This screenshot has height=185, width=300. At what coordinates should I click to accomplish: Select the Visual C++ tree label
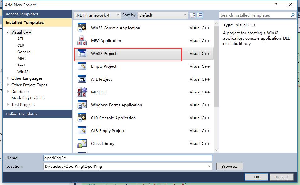[21, 32]
